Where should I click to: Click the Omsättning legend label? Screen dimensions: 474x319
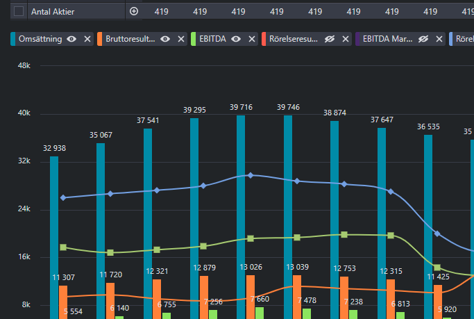(x=40, y=39)
